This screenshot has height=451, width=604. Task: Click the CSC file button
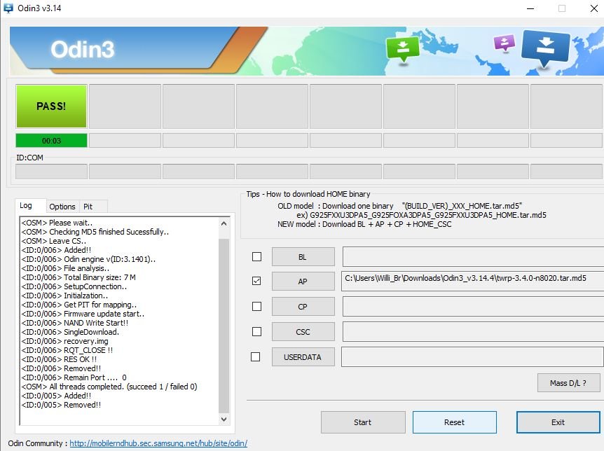click(303, 332)
